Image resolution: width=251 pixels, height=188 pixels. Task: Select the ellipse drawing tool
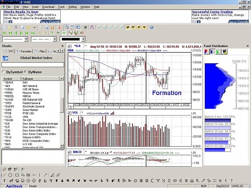[x=10, y=175]
